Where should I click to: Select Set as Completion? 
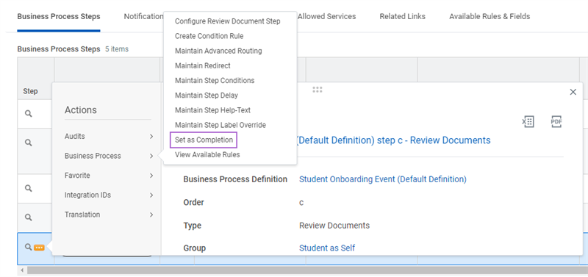pos(204,140)
